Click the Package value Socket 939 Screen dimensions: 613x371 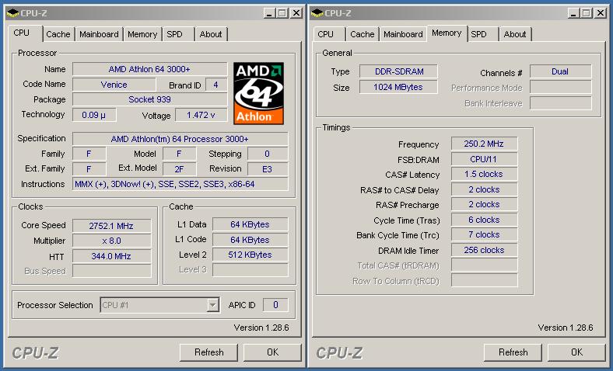[149, 99]
